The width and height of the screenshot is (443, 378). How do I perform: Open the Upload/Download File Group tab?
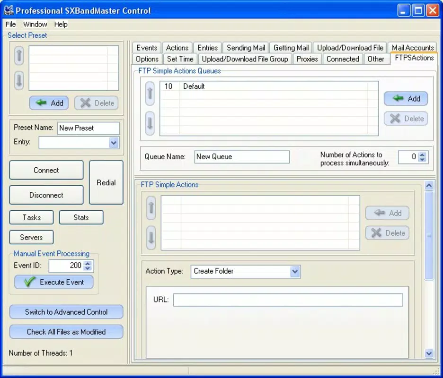[245, 59]
